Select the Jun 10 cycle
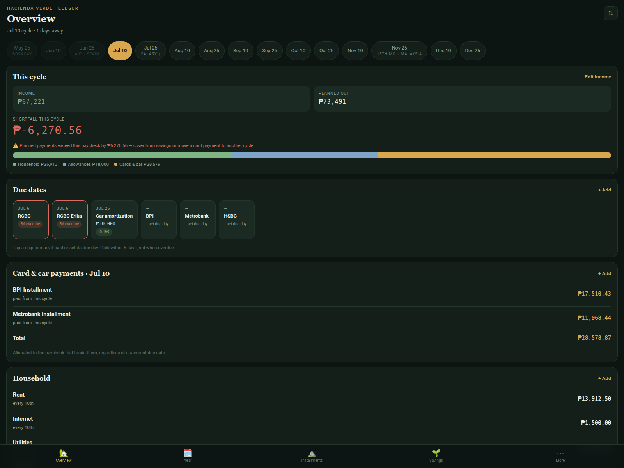Image resolution: width=624 pixels, height=468 pixels. point(53,51)
